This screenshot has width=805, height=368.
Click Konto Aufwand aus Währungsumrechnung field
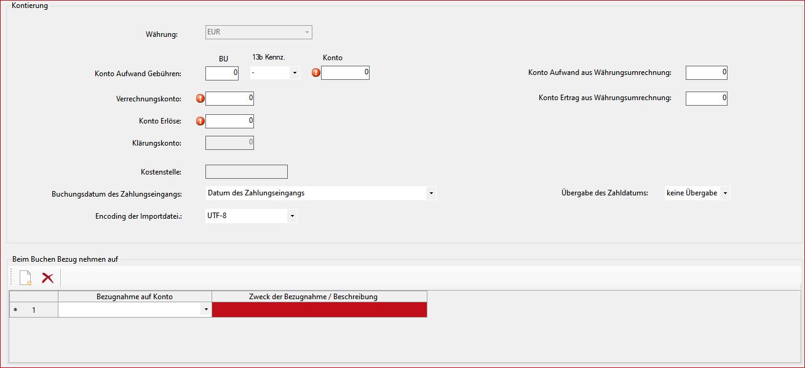tap(706, 73)
